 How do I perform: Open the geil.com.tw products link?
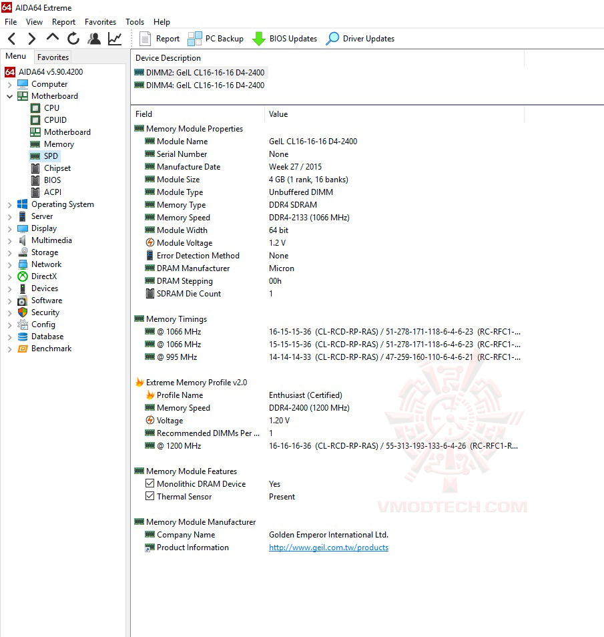[328, 548]
